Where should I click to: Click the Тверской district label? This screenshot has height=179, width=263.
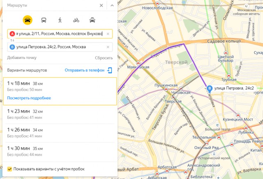(x=176, y=62)
